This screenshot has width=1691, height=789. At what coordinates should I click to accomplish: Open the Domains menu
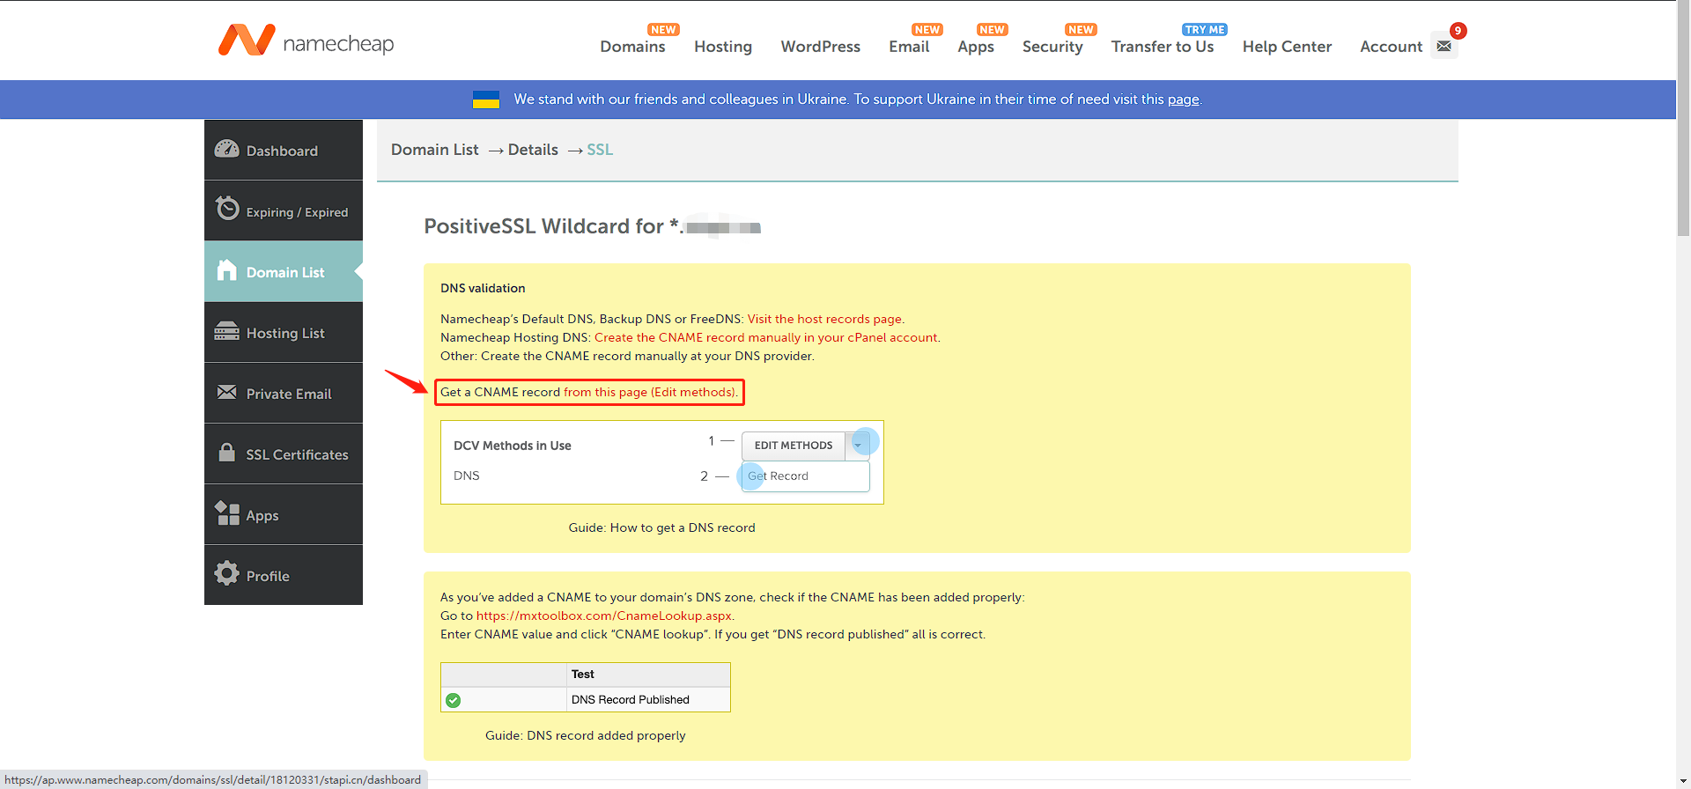[632, 47]
